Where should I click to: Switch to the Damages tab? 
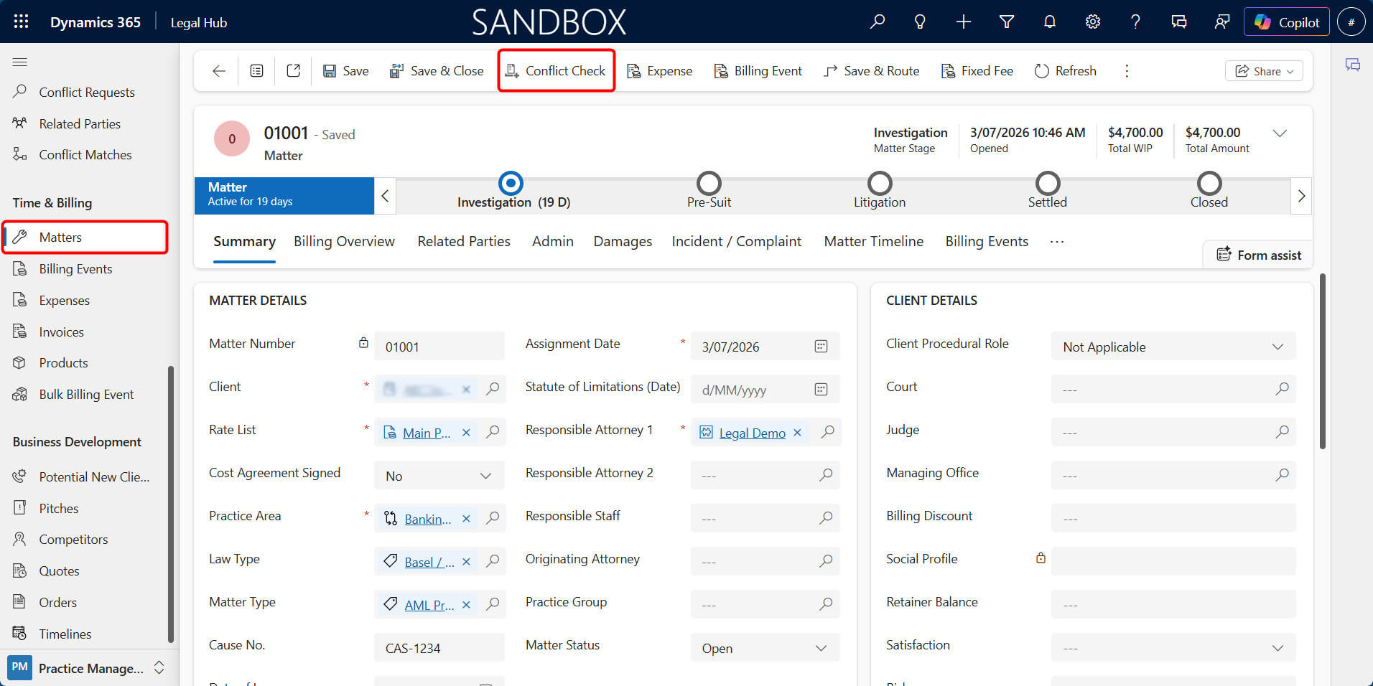tap(623, 242)
